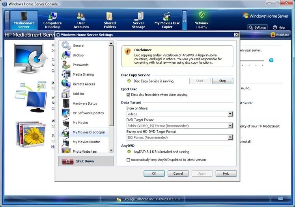
Task: Stop the Disc Copy Service
Action: [222, 81]
